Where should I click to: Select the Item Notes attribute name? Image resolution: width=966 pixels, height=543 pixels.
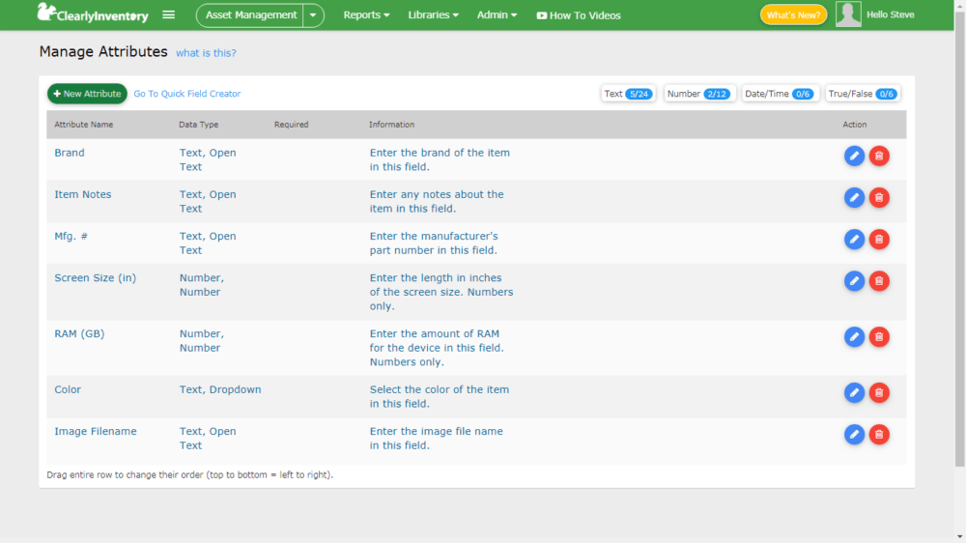point(83,195)
